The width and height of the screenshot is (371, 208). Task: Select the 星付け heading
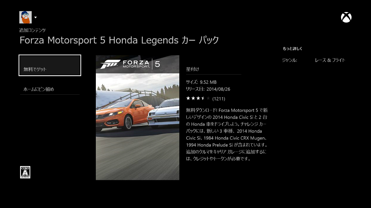(193, 69)
